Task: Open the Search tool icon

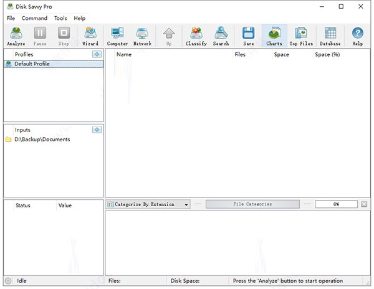Action: point(221,36)
